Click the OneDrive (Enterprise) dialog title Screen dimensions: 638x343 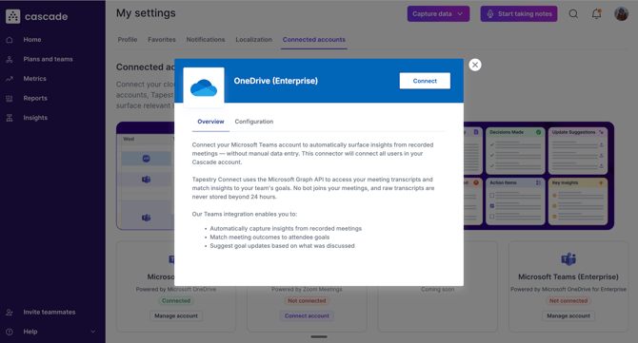[x=276, y=81]
